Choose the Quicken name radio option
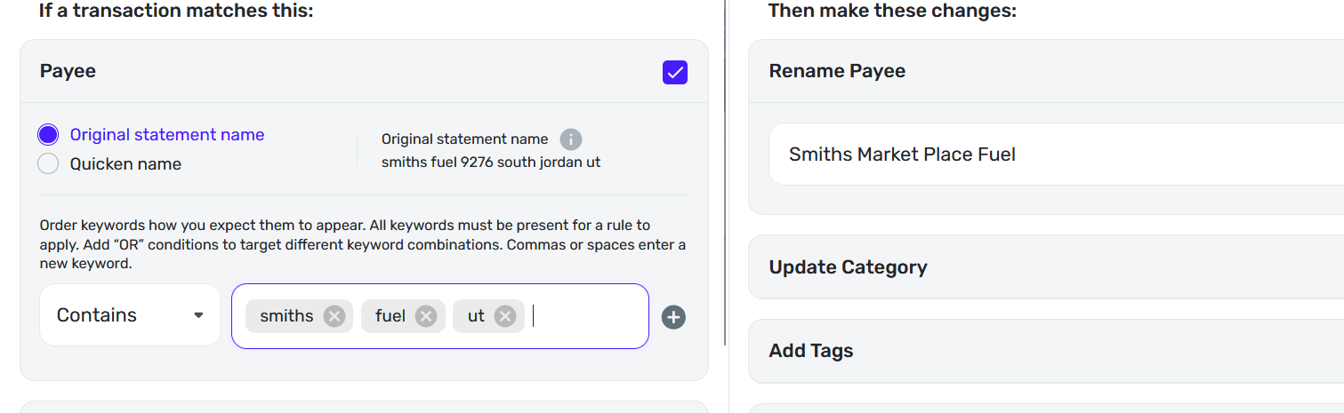The width and height of the screenshot is (1344, 413). pyautogui.click(x=48, y=164)
